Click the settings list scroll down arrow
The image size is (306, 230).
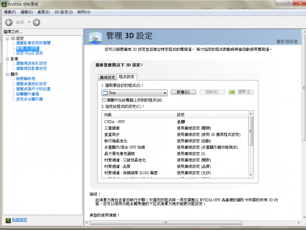tap(251, 175)
